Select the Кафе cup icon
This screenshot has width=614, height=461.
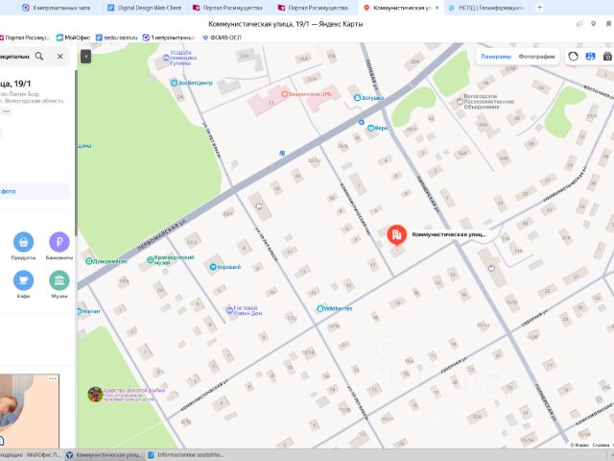(23, 280)
